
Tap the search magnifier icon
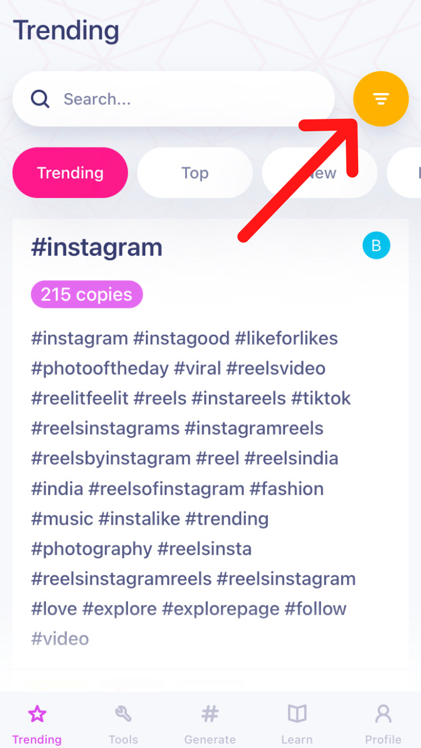40,99
